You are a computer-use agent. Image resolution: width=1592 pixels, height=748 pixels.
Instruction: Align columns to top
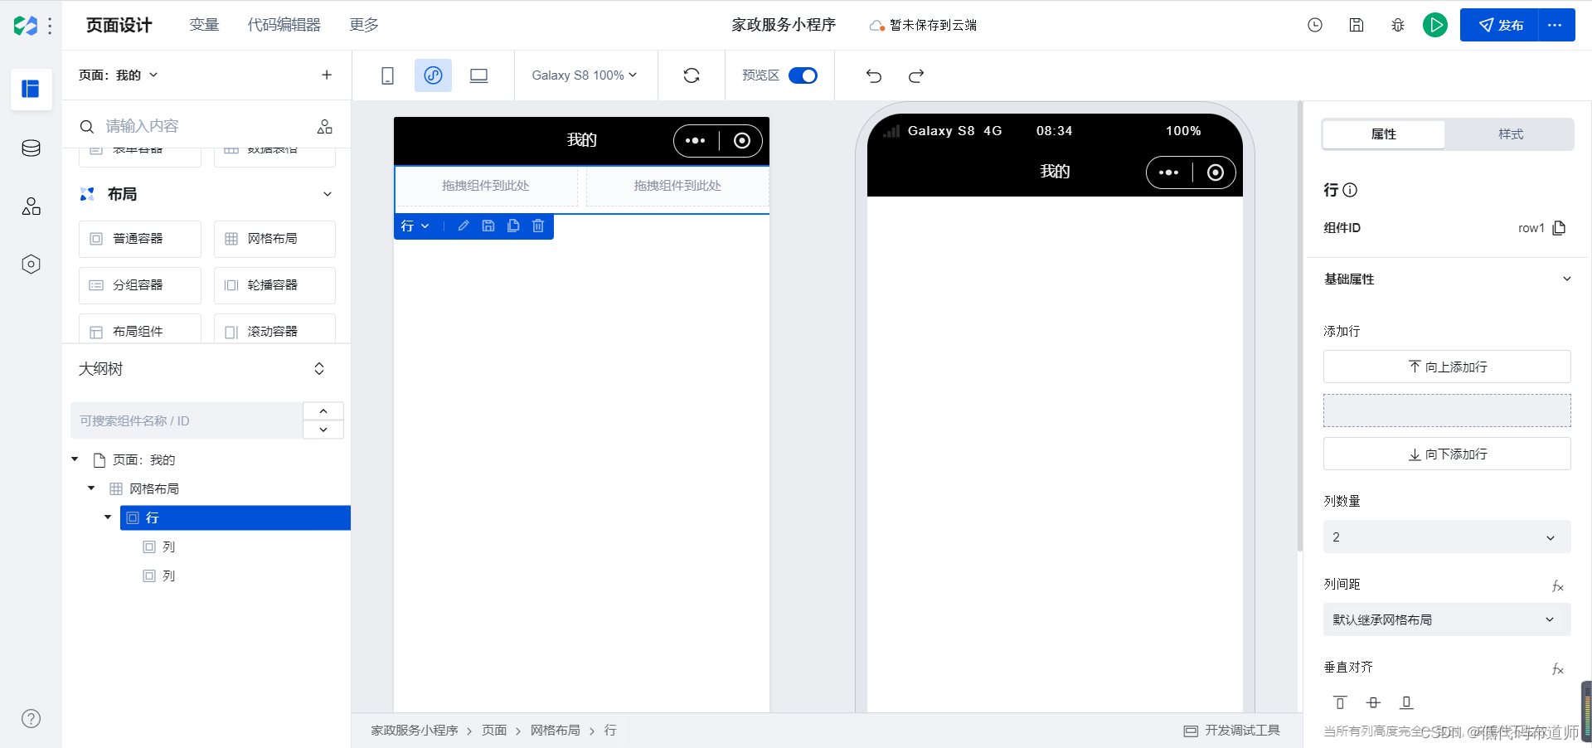[x=1340, y=702]
